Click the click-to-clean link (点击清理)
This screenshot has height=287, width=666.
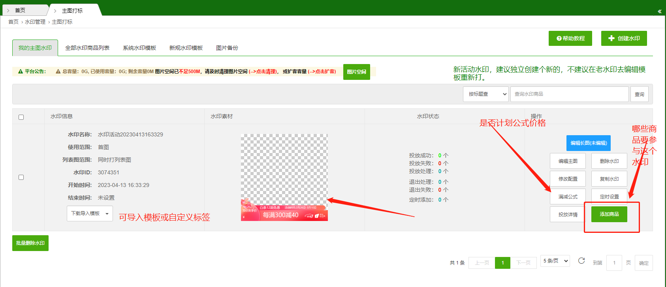(x=263, y=72)
